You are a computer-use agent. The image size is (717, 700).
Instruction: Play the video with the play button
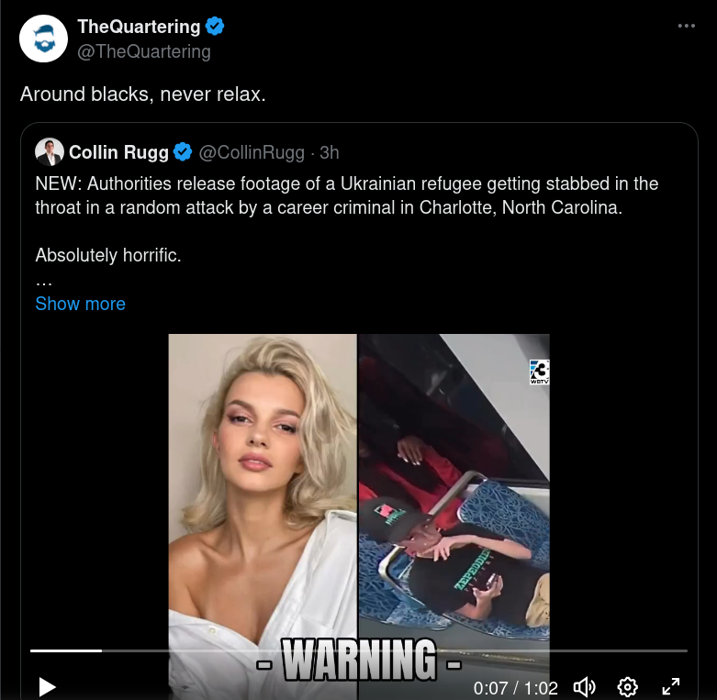click(x=47, y=687)
